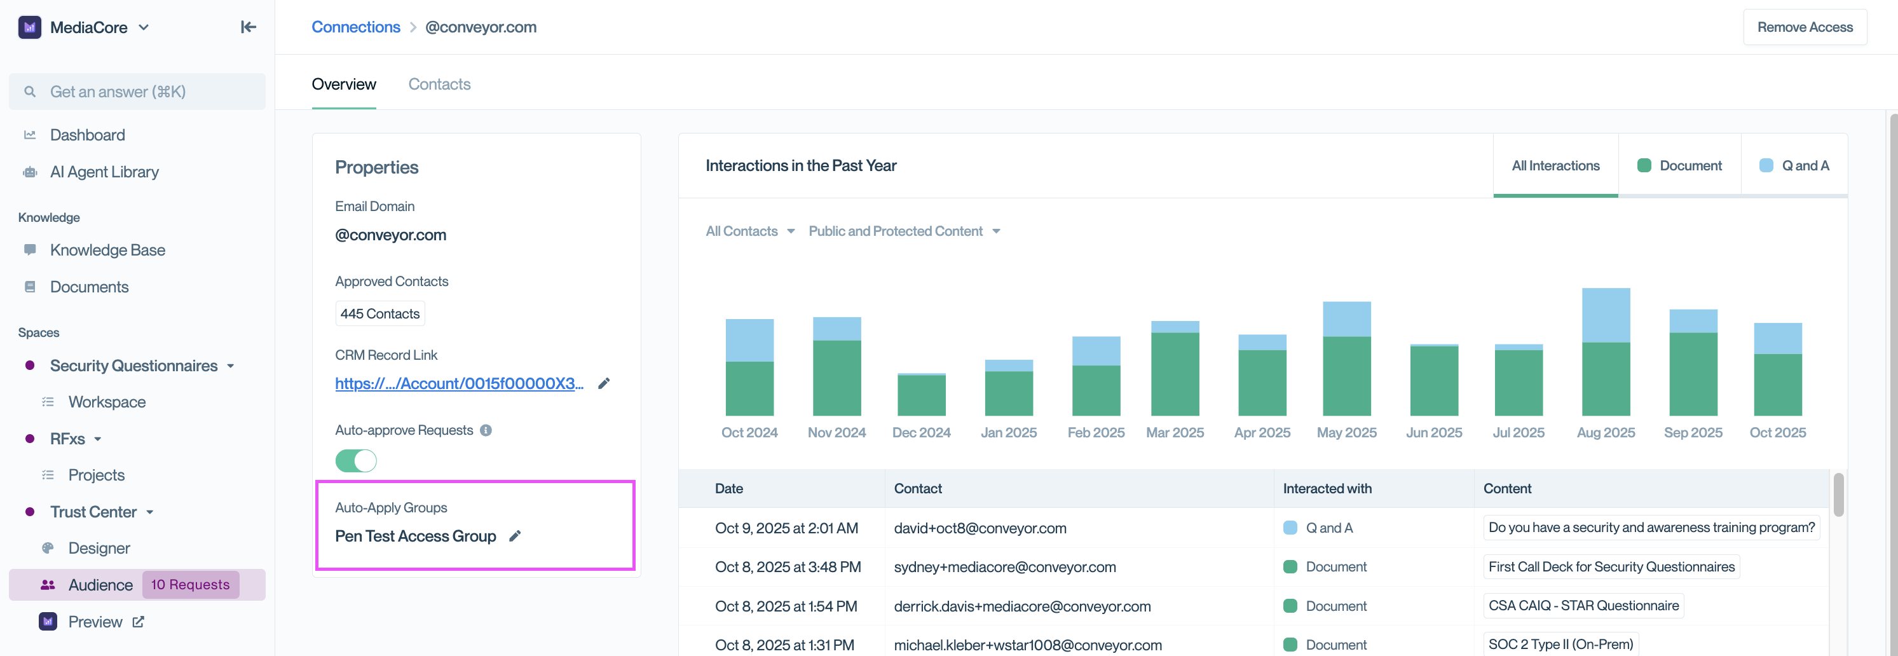Image resolution: width=1898 pixels, height=656 pixels.
Task: Click the Preview logo icon
Action: coord(48,622)
